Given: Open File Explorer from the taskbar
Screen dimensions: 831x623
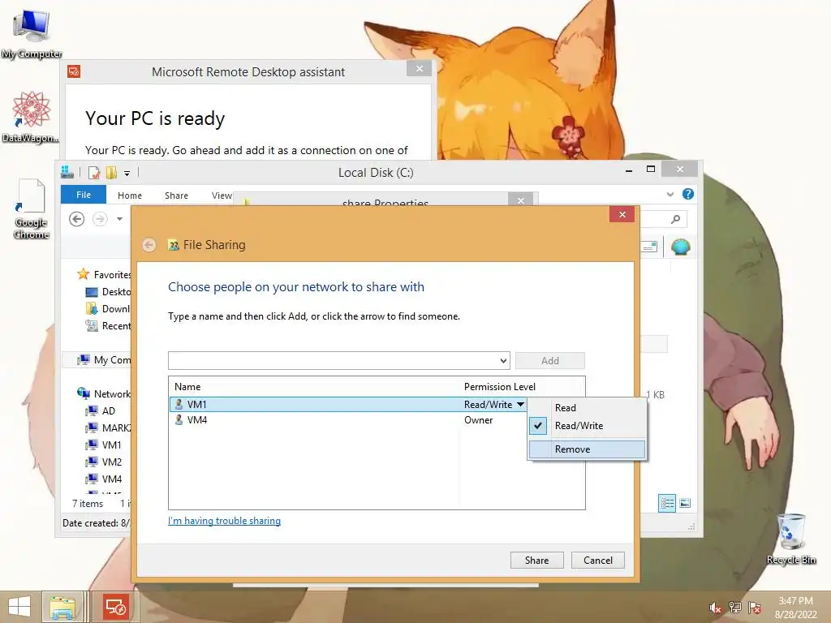Looking at the screenshot, I should tap(62, 607).
